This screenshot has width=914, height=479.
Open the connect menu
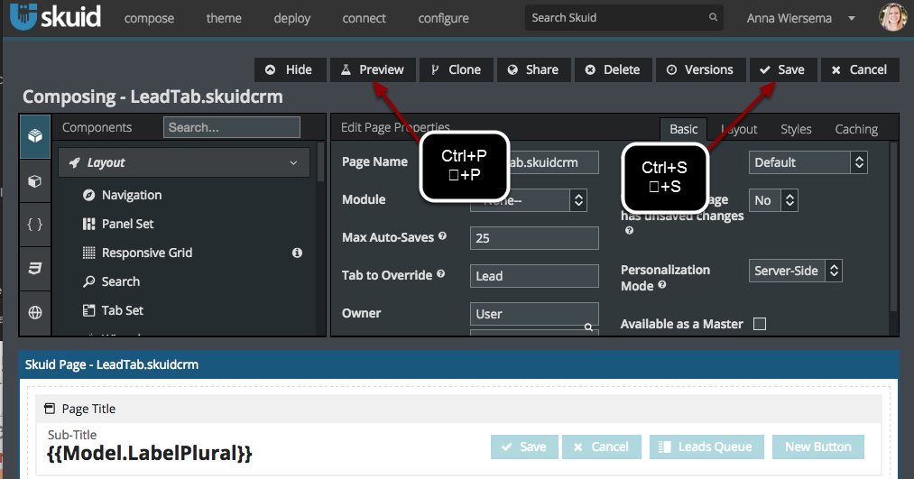(x=364, y=18)
